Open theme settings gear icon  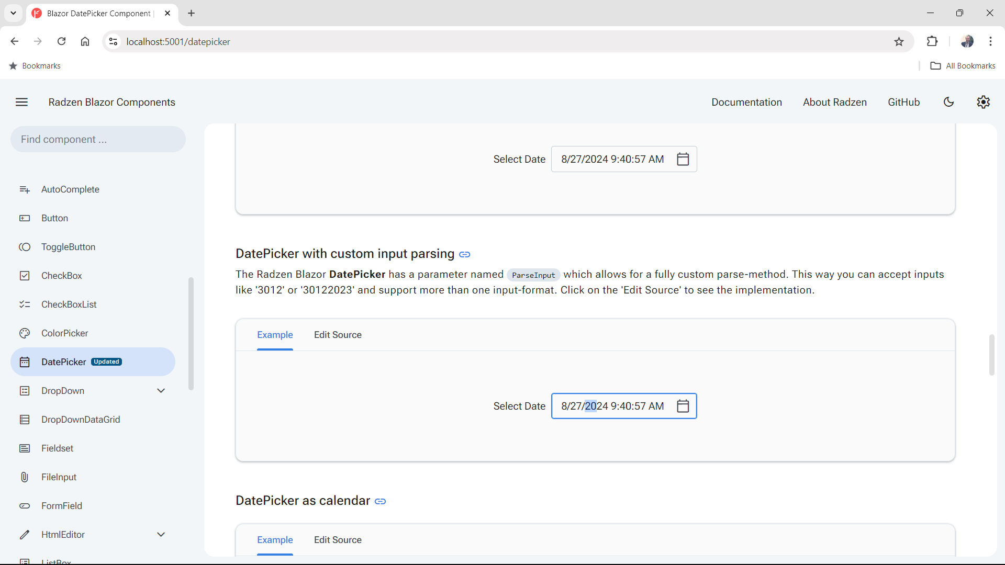983,102
